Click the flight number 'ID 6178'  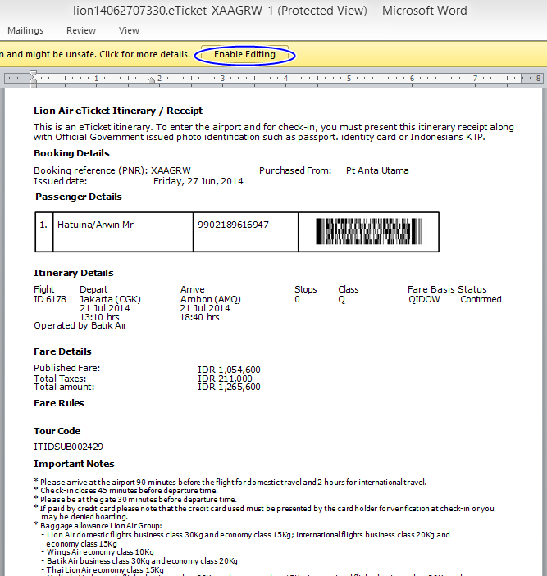point(50,299)
